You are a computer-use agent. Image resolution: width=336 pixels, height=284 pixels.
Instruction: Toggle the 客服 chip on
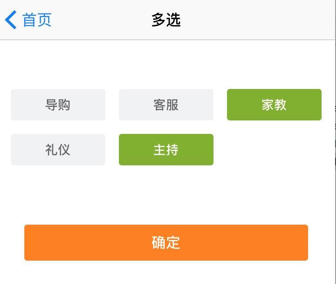(166, 105)
